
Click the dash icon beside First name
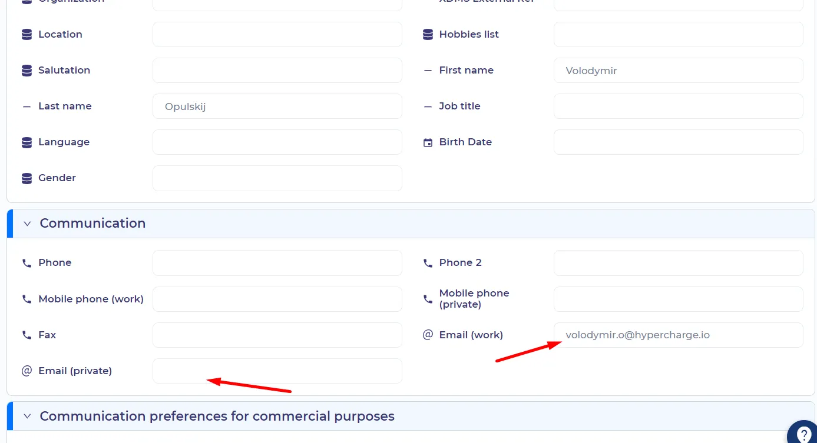pos(428,71)
